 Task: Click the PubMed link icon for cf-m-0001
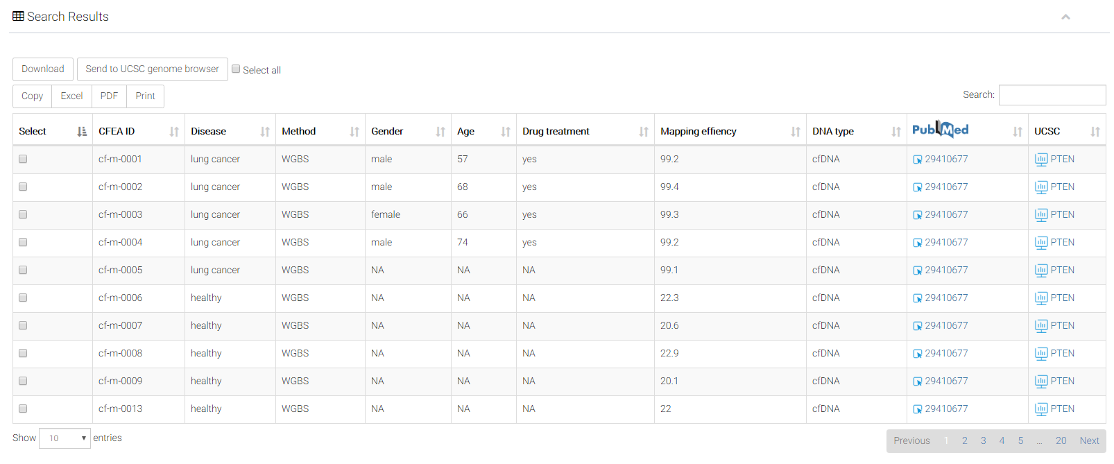click(917, 160)
